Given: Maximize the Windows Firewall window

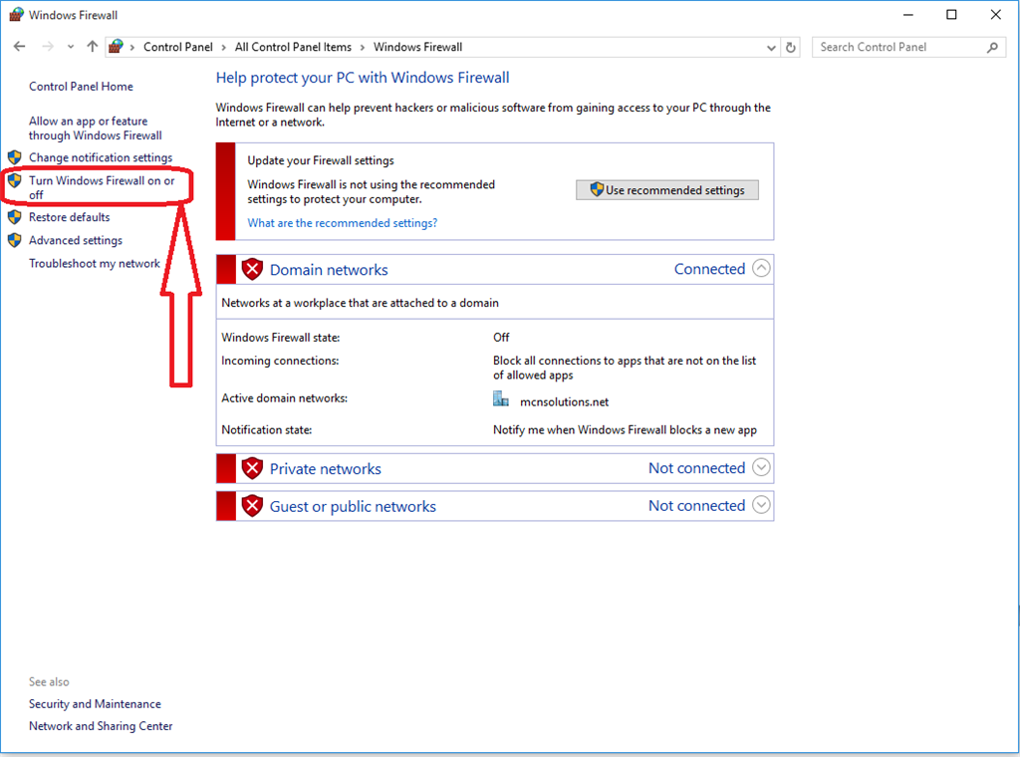Looking at the screenshot, I should [951, 14].
